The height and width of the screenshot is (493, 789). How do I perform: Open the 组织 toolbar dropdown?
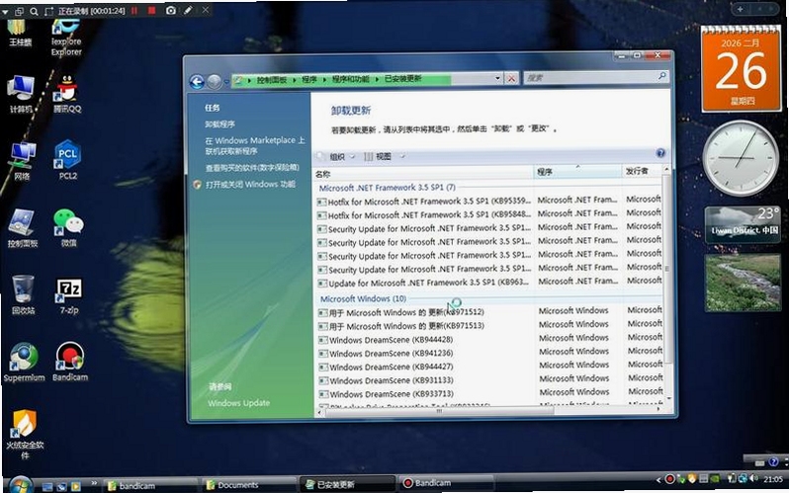pos(342,156)
